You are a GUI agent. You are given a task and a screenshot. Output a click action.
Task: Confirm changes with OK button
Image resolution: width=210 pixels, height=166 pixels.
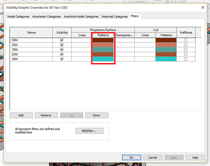pyautogui.click(x=131, y=158)
